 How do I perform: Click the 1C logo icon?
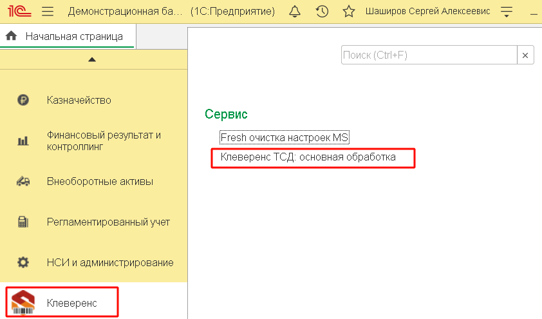[x=19, y=12]
